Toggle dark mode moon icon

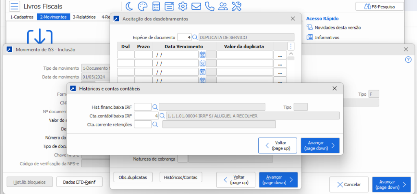click(129, 6)
